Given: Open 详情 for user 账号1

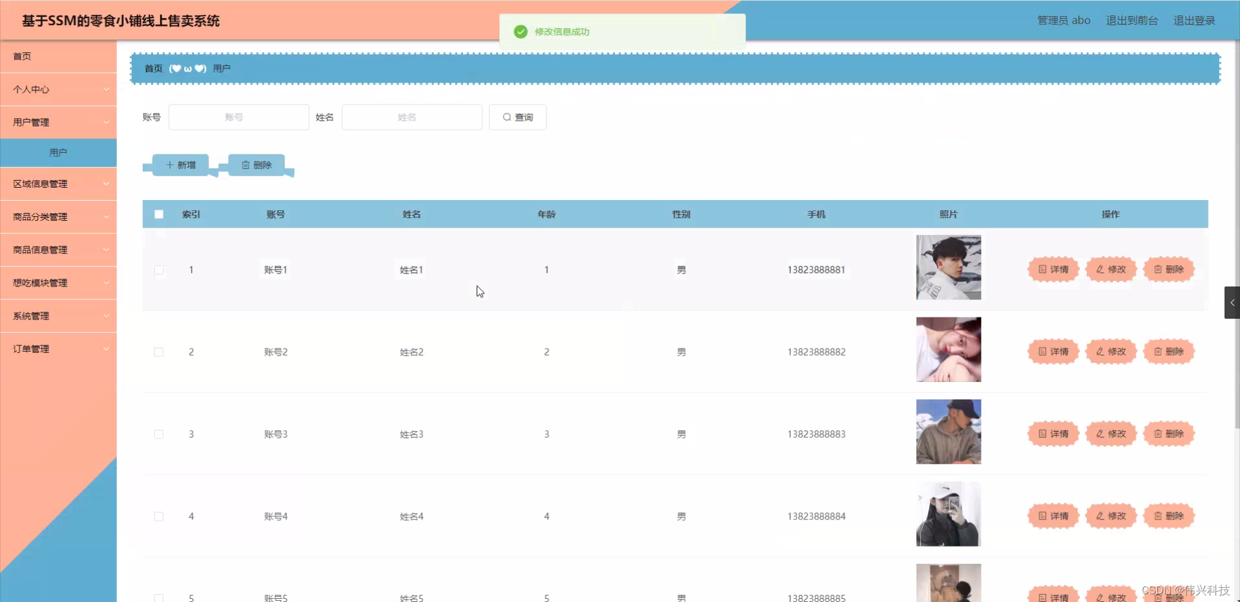Looking at the screenshot, I should point(1053,269).
